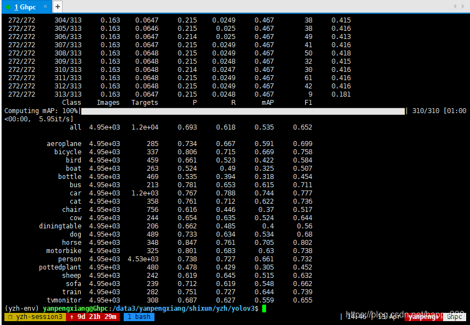Click the bicycle class row label
Image resolution: width=470 pixels, height=325 pixels.
coord(68,152)
